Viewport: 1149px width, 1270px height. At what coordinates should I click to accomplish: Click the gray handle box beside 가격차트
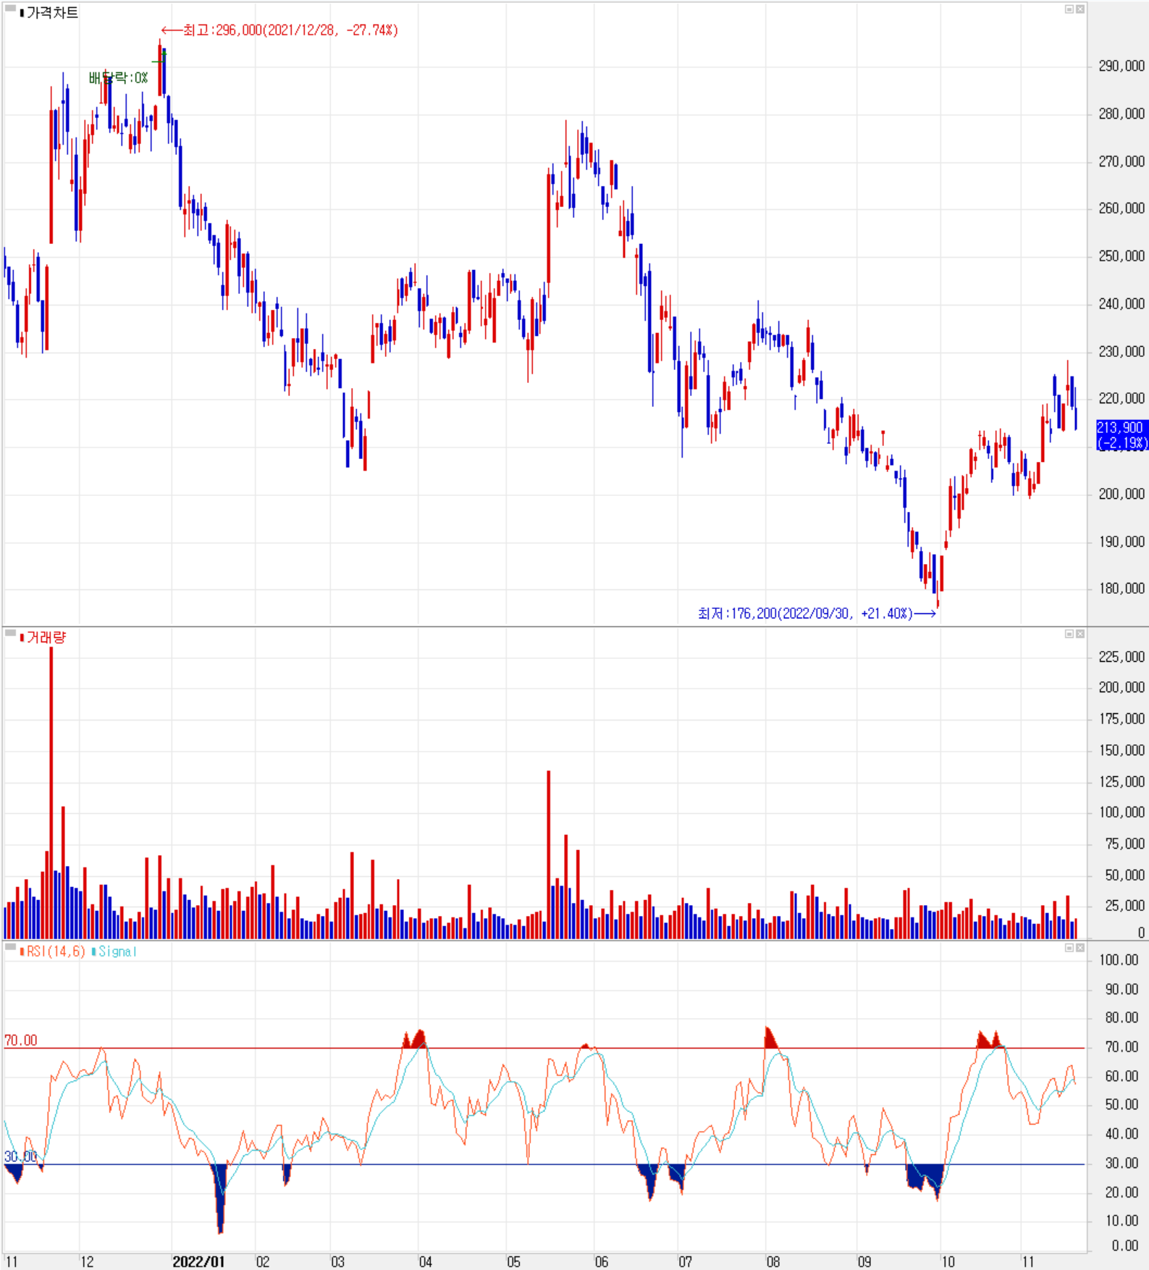click(10, 9)
